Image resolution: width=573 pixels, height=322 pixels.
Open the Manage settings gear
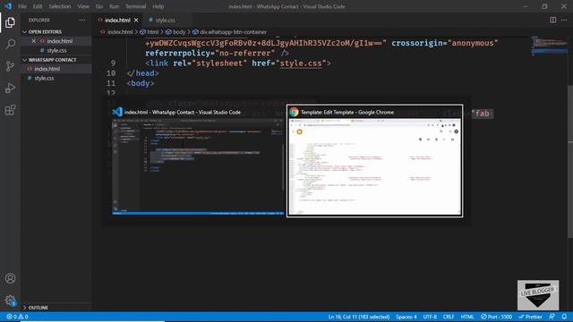(10, 301)
